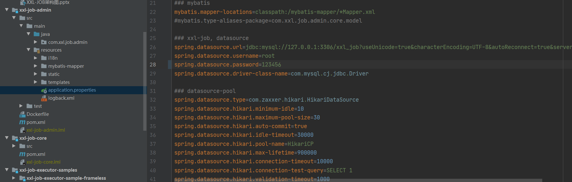
Task: Select application.properties in the project tree
Action: pyautogui.click(x=72, y=90)
